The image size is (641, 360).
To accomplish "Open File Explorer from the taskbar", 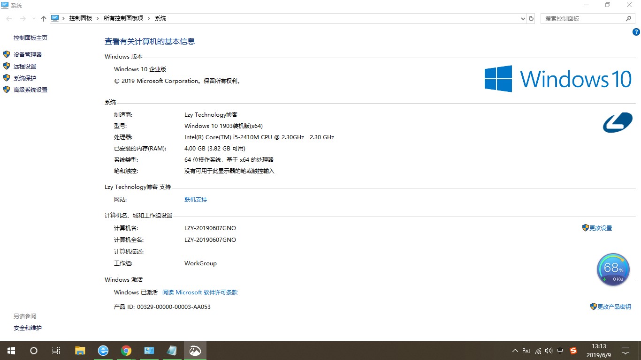I will (80, 351).
